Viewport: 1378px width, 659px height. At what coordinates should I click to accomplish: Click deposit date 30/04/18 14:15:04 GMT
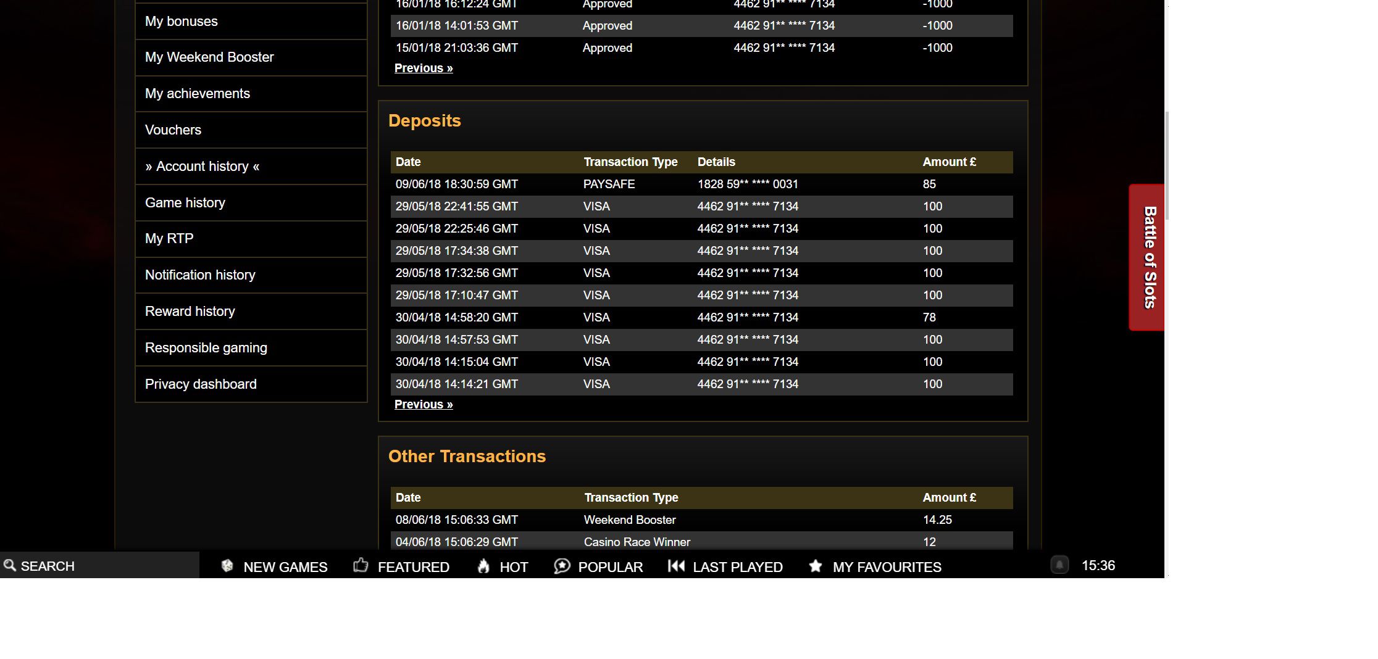click(x=457, y=362)
